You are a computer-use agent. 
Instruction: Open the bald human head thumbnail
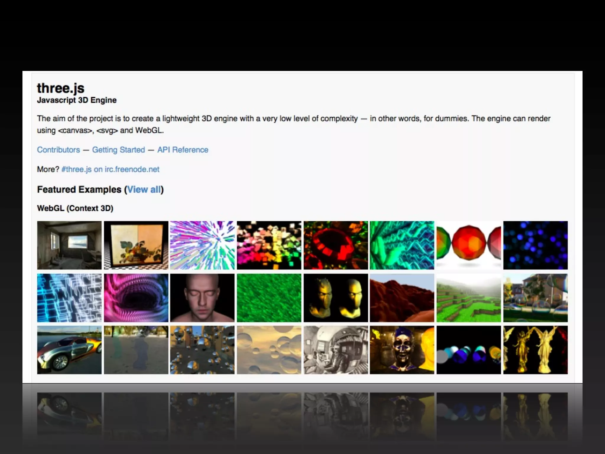202,298
